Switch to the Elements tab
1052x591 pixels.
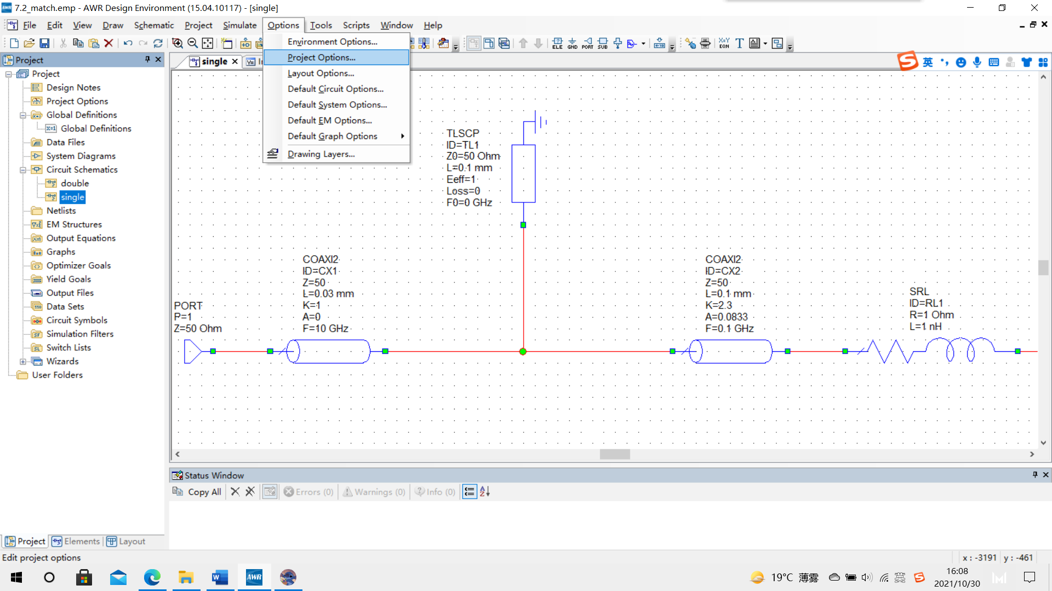76,541
